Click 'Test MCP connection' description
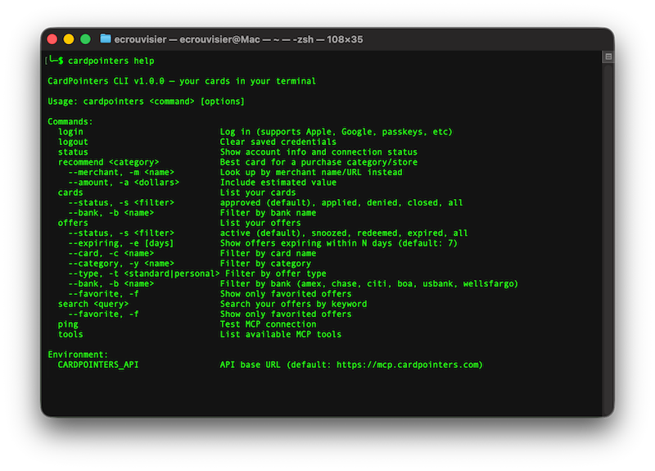 269,324
